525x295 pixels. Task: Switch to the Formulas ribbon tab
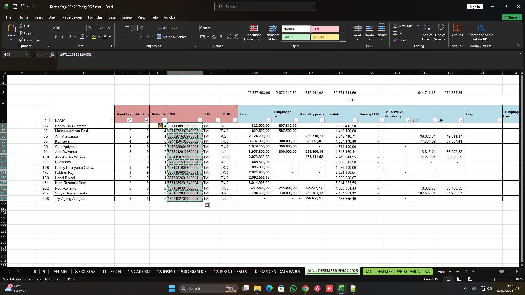point(95,17)
